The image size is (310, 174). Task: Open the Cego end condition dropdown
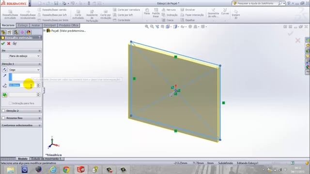24,70
